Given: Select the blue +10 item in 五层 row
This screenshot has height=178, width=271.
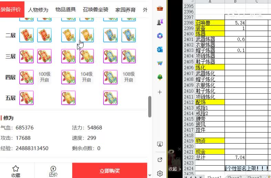Looking at the screenshot, I should tap(110, 98).
